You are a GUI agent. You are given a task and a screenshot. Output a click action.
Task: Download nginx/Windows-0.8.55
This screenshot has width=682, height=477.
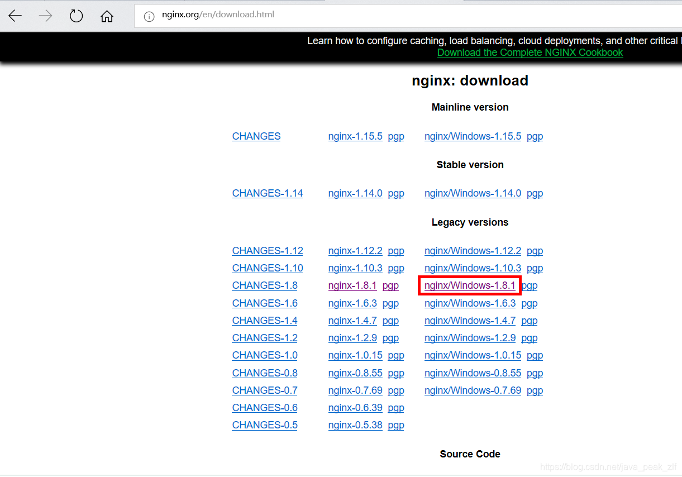473,373
